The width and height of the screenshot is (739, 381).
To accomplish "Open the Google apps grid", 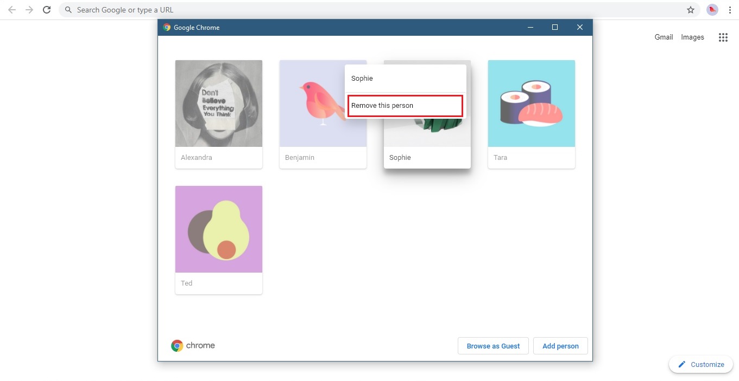I will tap(723, 37).
